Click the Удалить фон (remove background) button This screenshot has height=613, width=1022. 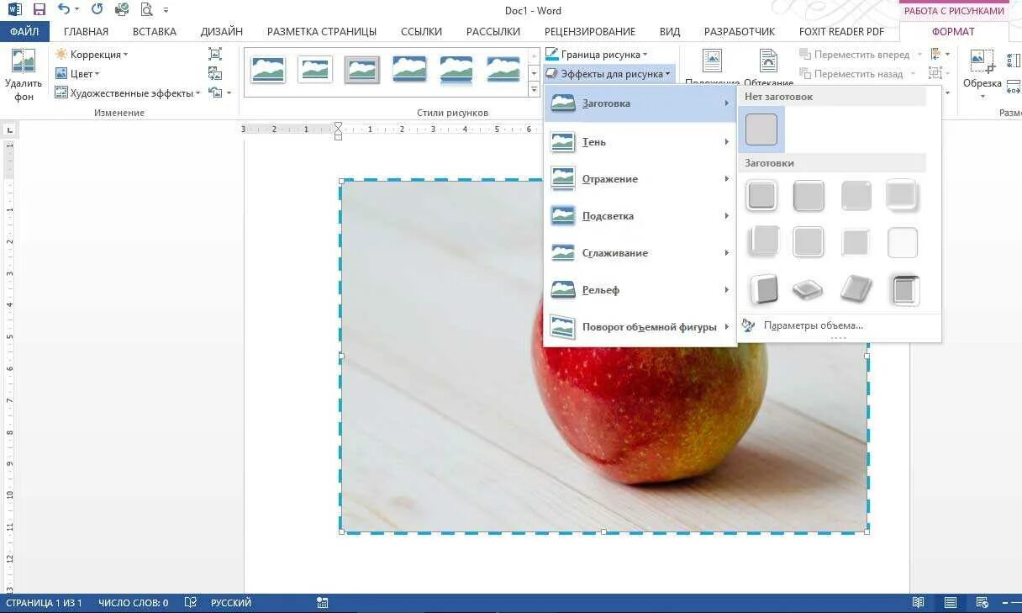click(x=24, y=76)
